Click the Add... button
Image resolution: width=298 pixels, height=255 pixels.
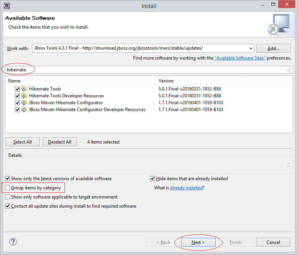point(273,48)
